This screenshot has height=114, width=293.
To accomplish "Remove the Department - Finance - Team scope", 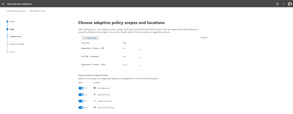I will coord(140,66).
